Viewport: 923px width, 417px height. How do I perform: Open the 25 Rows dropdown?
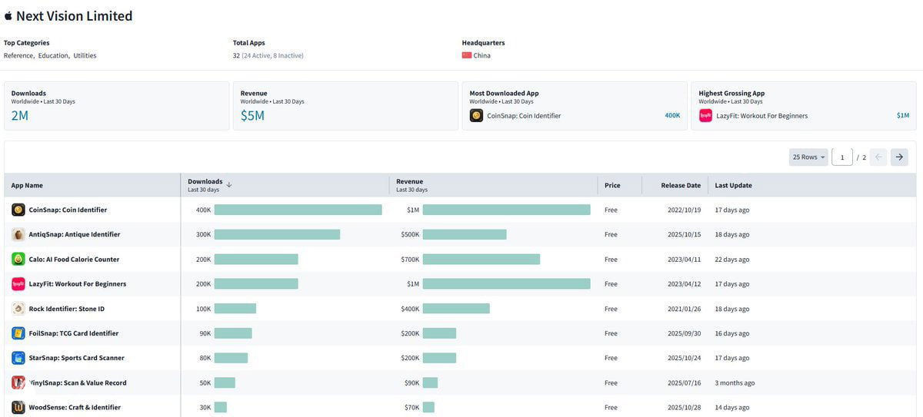point(808,157)
